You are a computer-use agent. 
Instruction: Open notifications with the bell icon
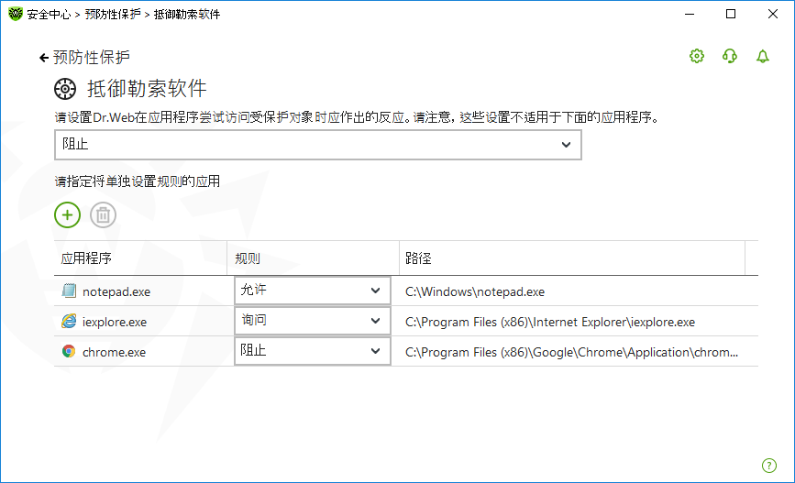[763, 57]
